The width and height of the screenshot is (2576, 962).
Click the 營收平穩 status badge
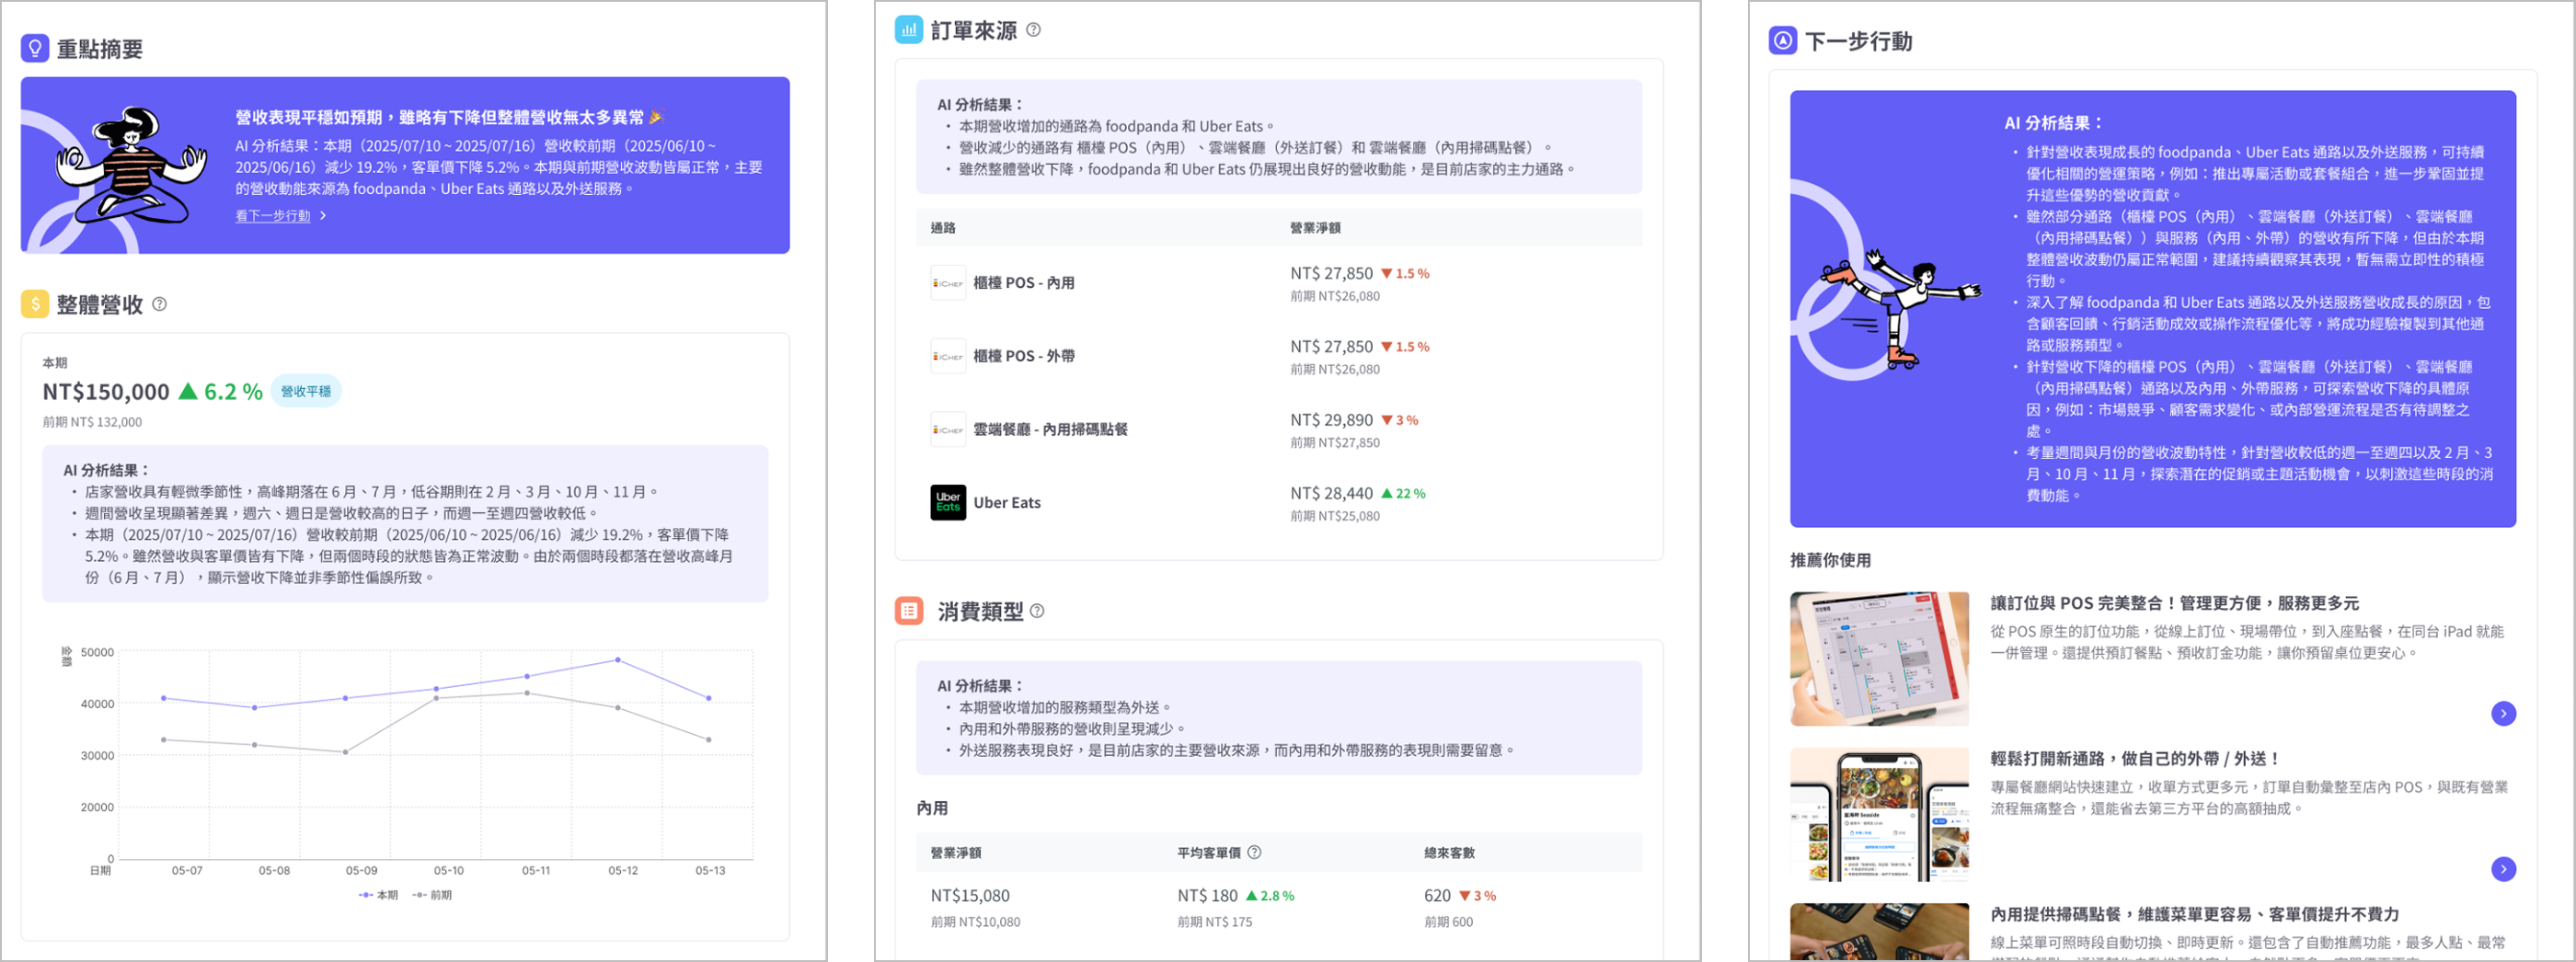305,391
